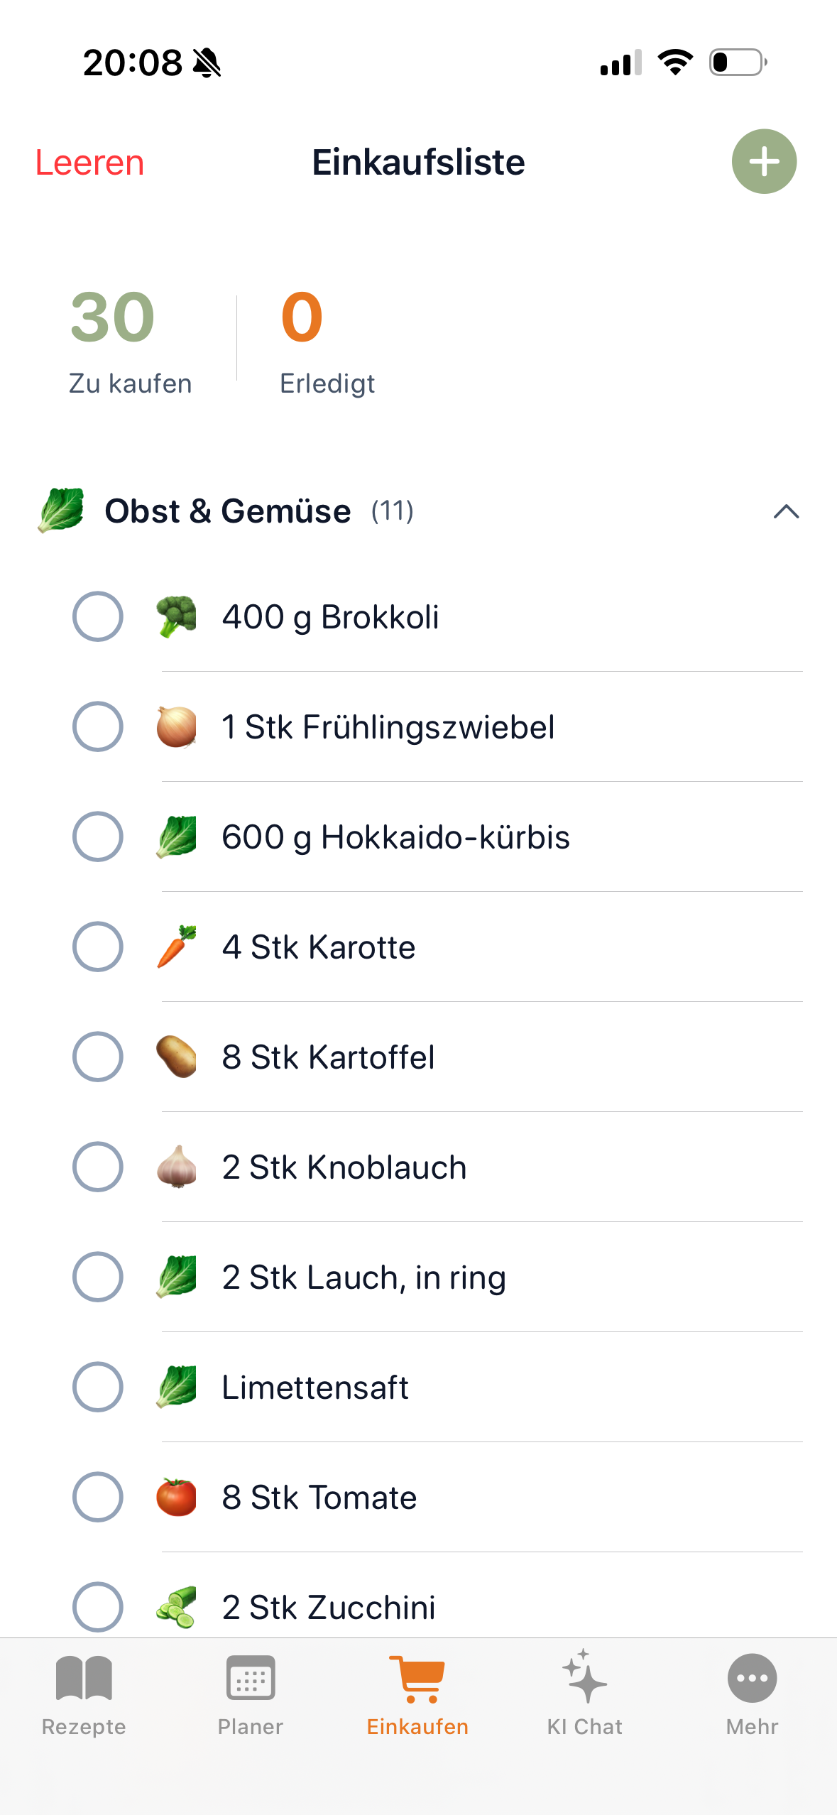This screenshot has width=837, height=1815.
Task: Tap Leeren to clear the list
Action: tap(88, 161)
